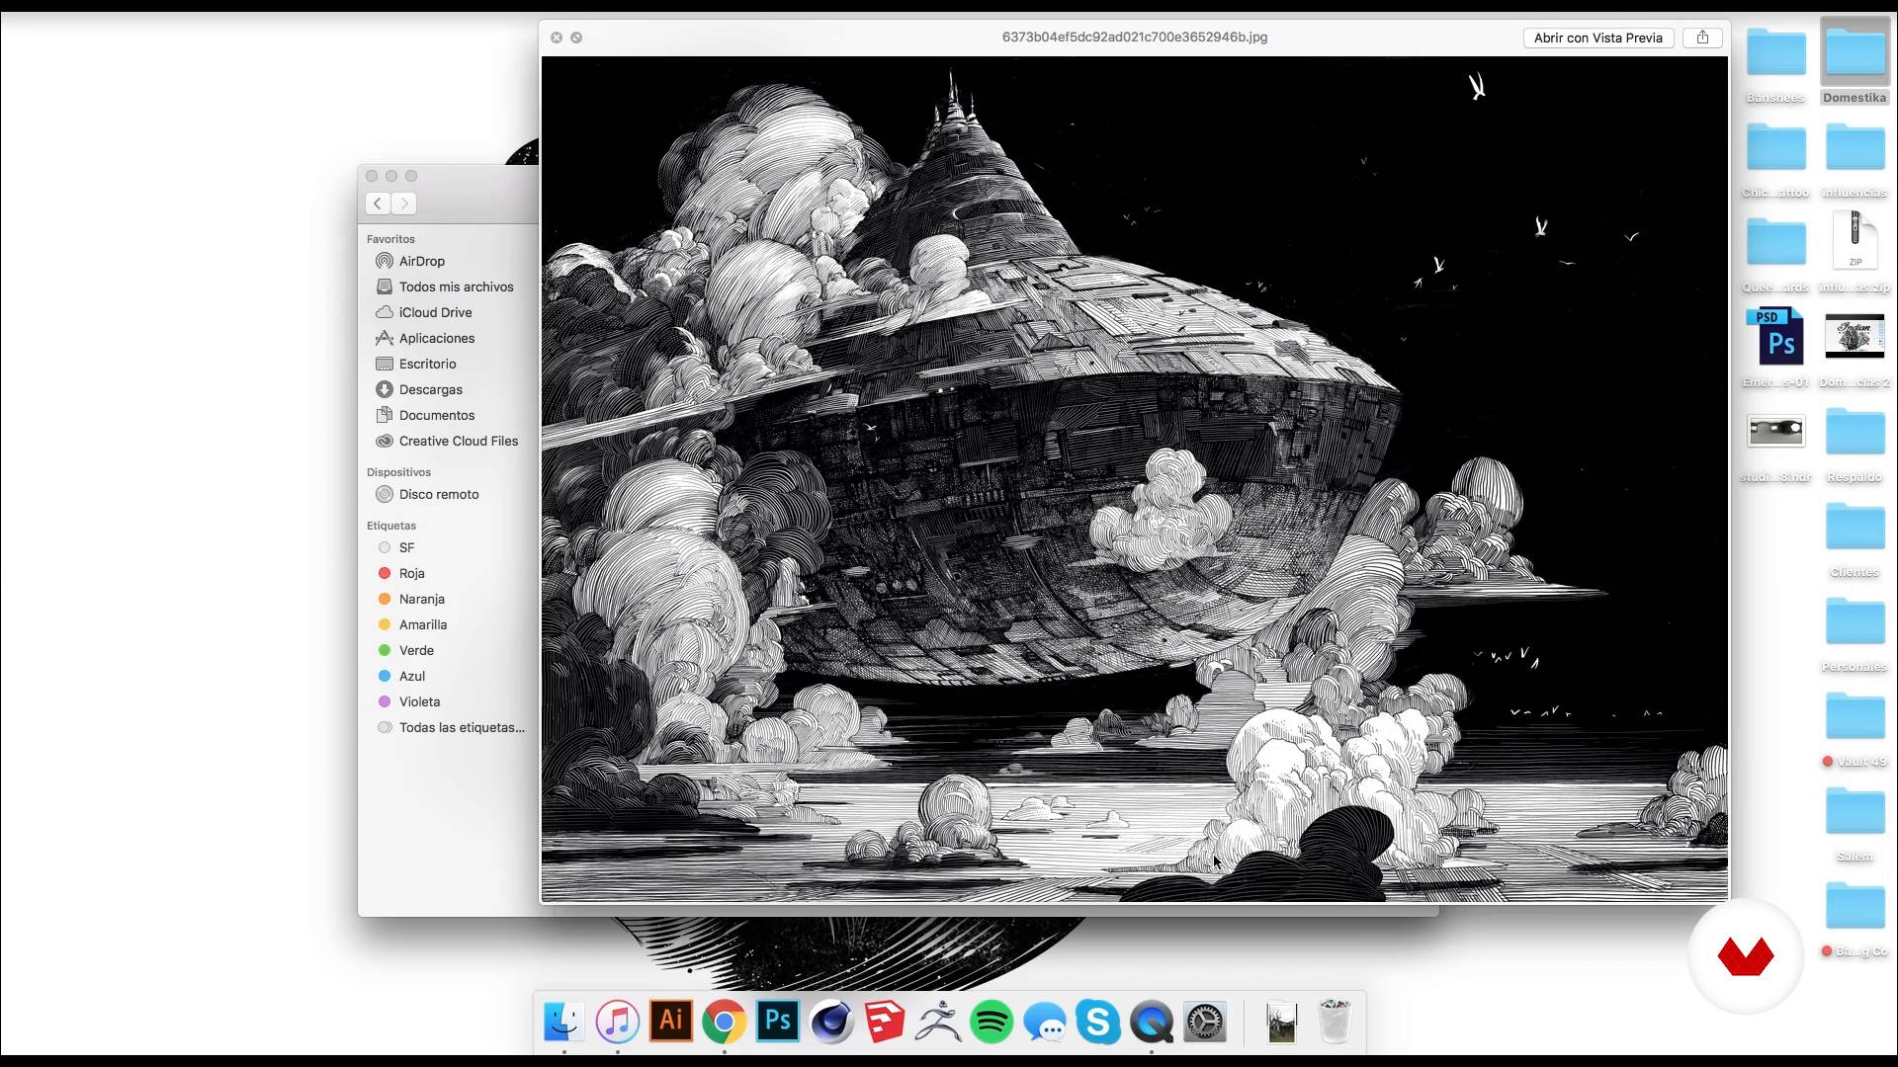Close the Quick Look preview window
The image size is (1898, 1067).
click(x=557, y=38)
